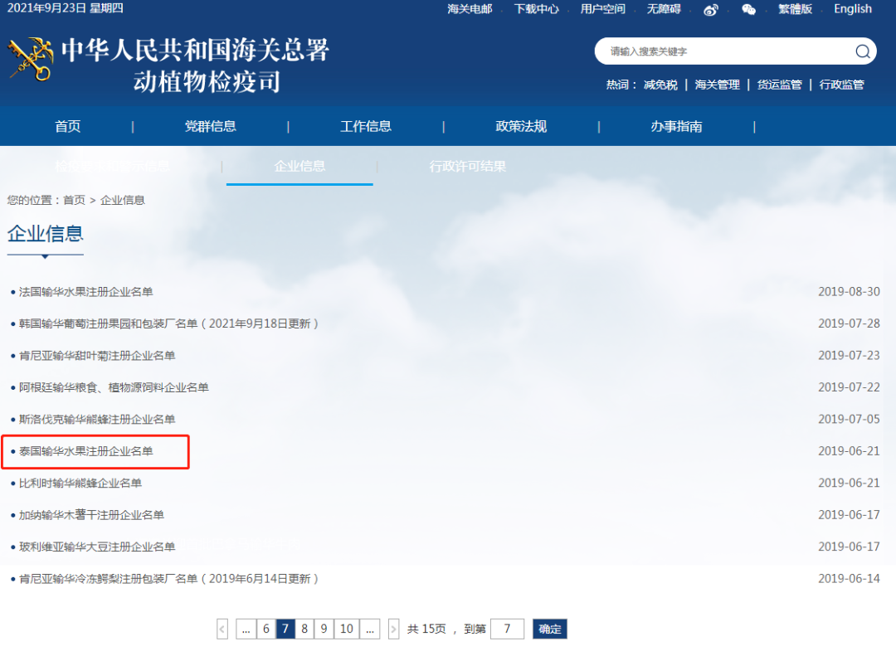Go back using the previous page arrow
Image resolution: width=896 pixels, height=656 pixels.
222,629
